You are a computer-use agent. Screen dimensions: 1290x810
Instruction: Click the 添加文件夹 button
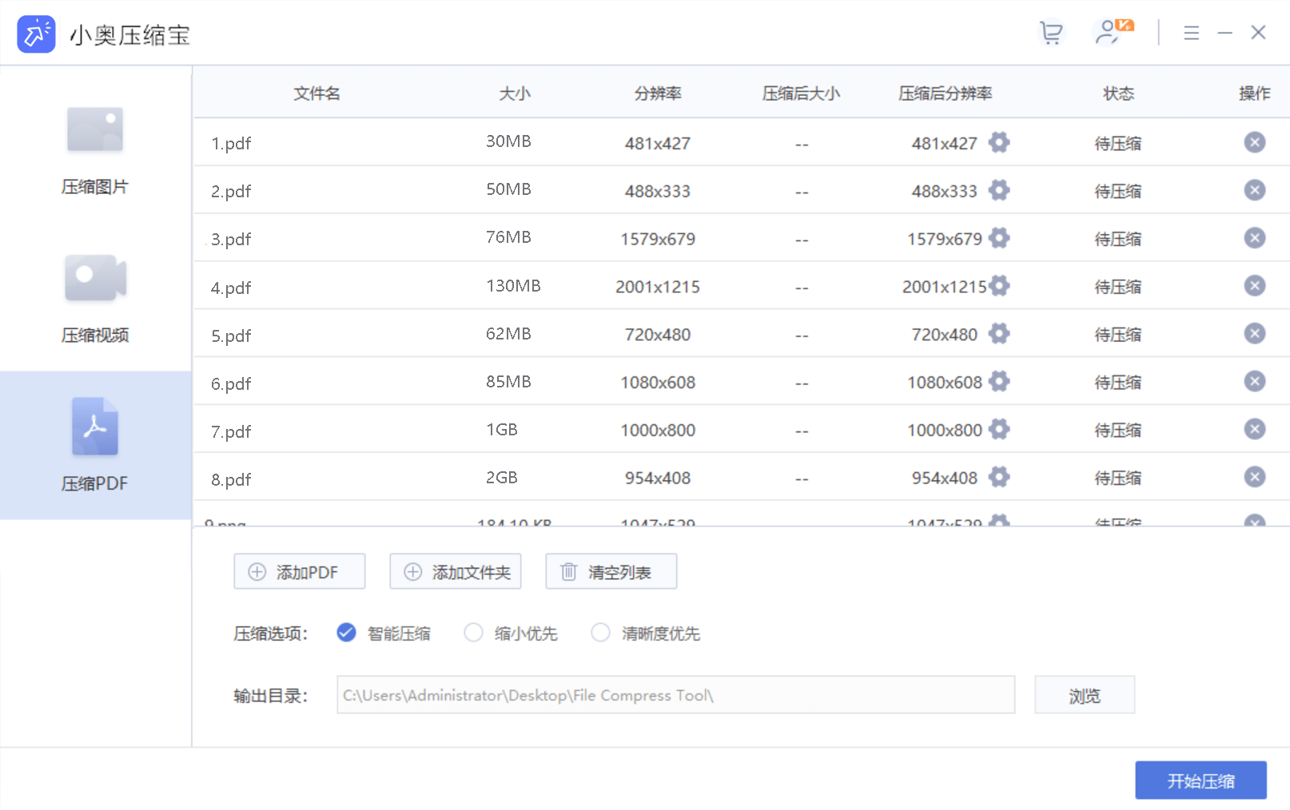tap(455, 572)
